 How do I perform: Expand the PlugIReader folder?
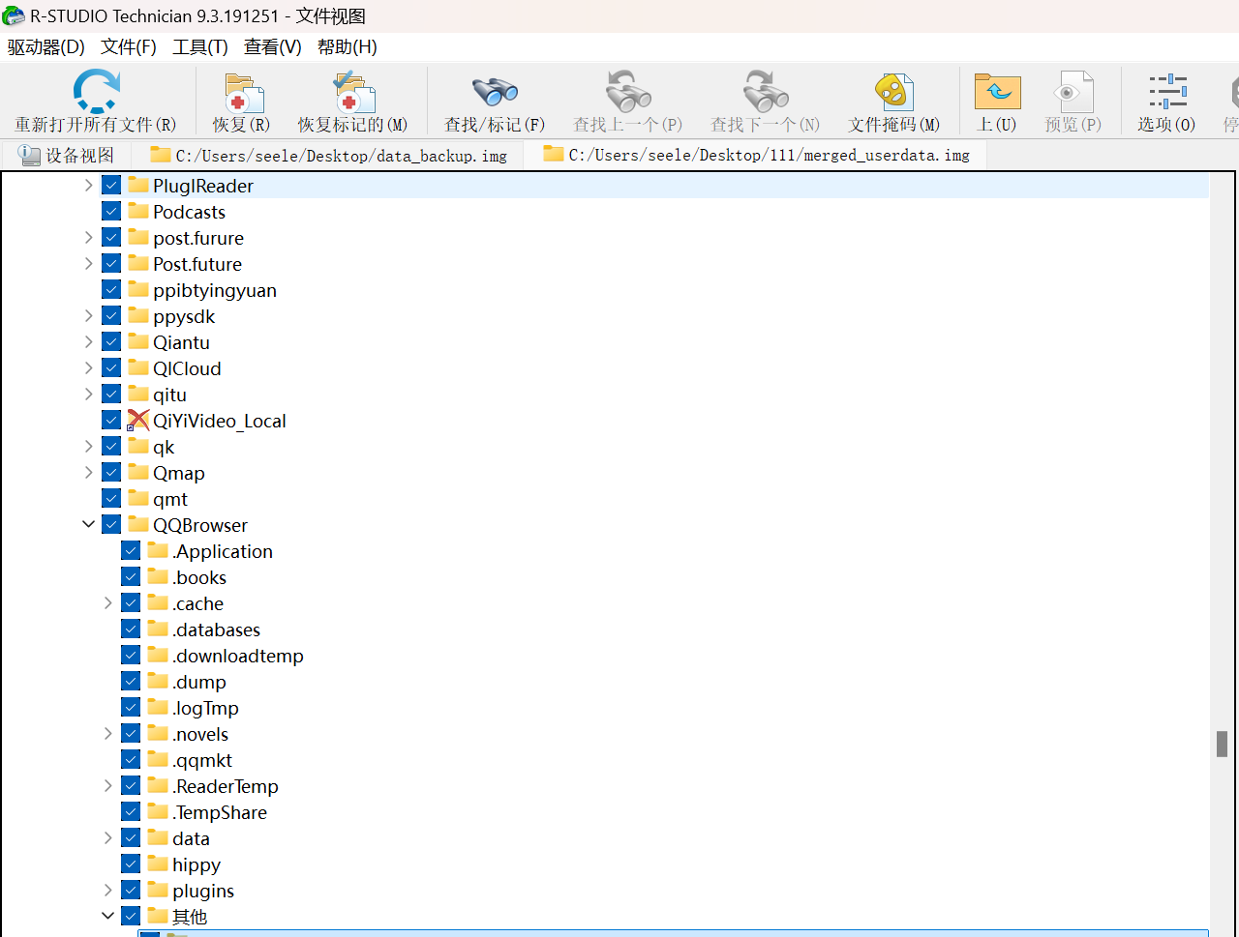89,186
